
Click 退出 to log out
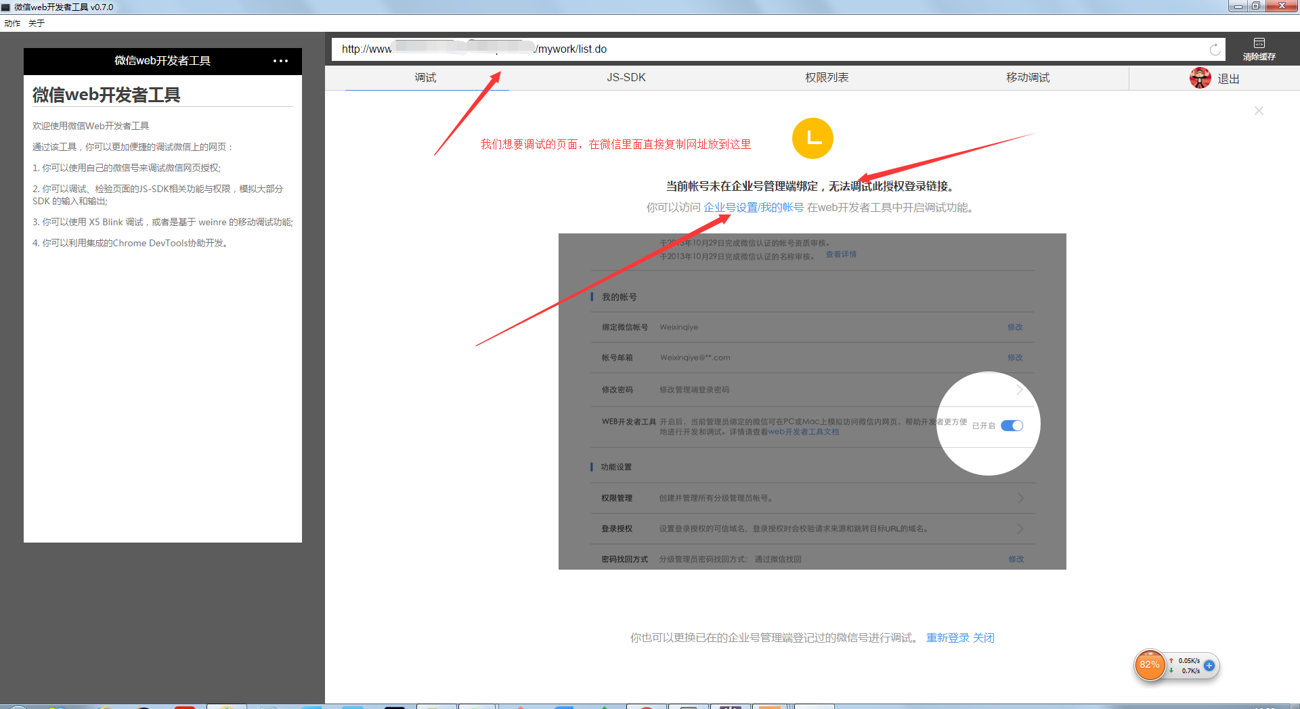click(1228, 79)
